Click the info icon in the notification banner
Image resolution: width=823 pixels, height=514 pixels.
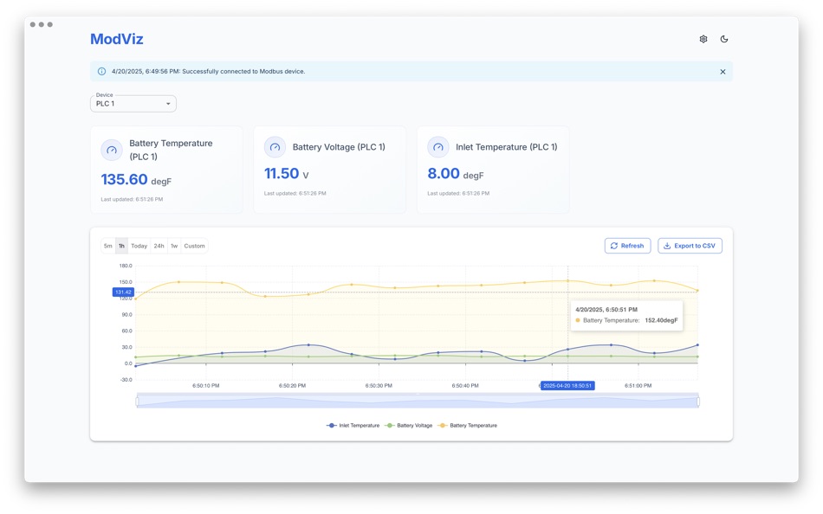(x=102, y=71)
